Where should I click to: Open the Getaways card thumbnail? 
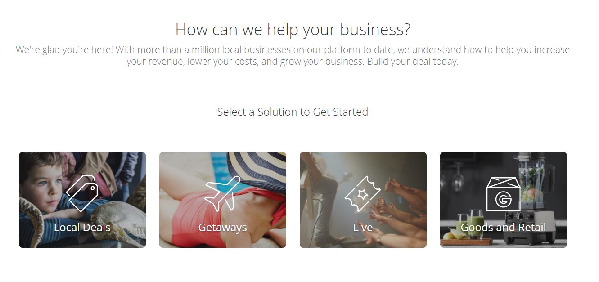coord(223,200)
